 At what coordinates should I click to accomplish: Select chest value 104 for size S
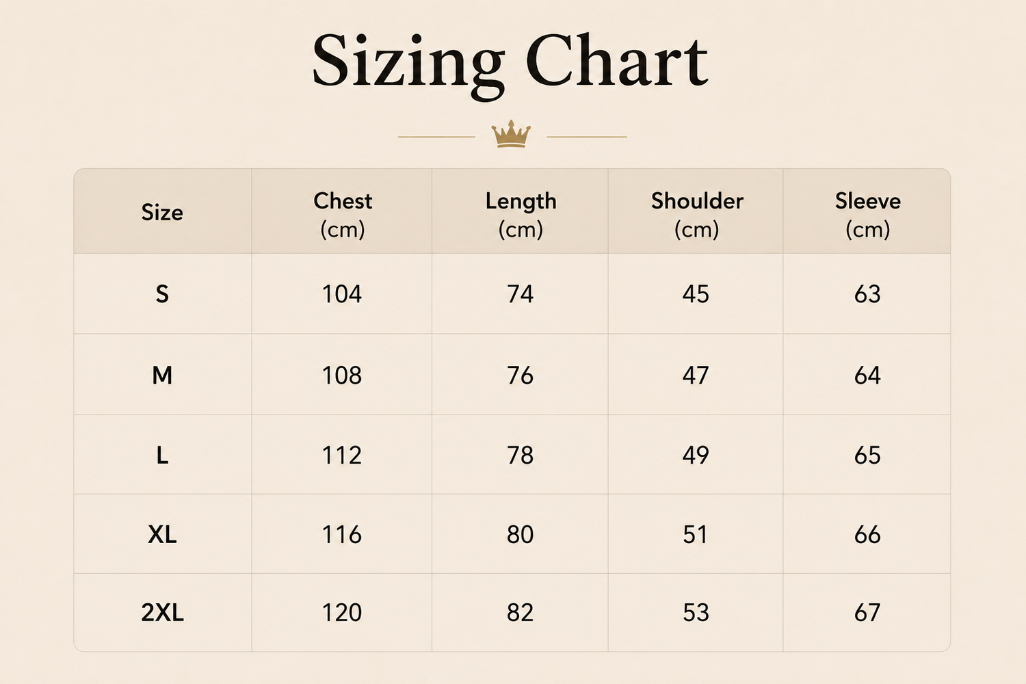pos(342,294)
